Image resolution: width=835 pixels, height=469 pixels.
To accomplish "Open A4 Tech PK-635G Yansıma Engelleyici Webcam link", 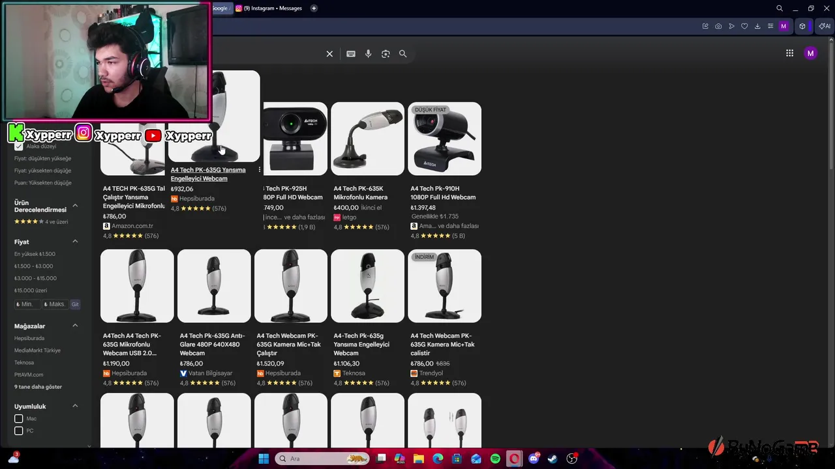I will [x=208, y=174].
